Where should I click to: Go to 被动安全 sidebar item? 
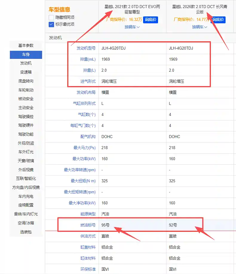point(26,99)
